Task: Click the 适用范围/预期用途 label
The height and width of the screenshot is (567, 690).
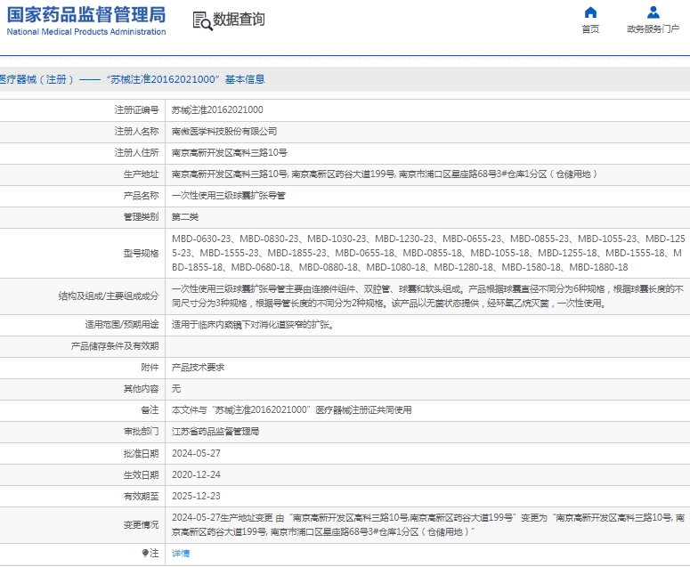Action: (121, 325)
